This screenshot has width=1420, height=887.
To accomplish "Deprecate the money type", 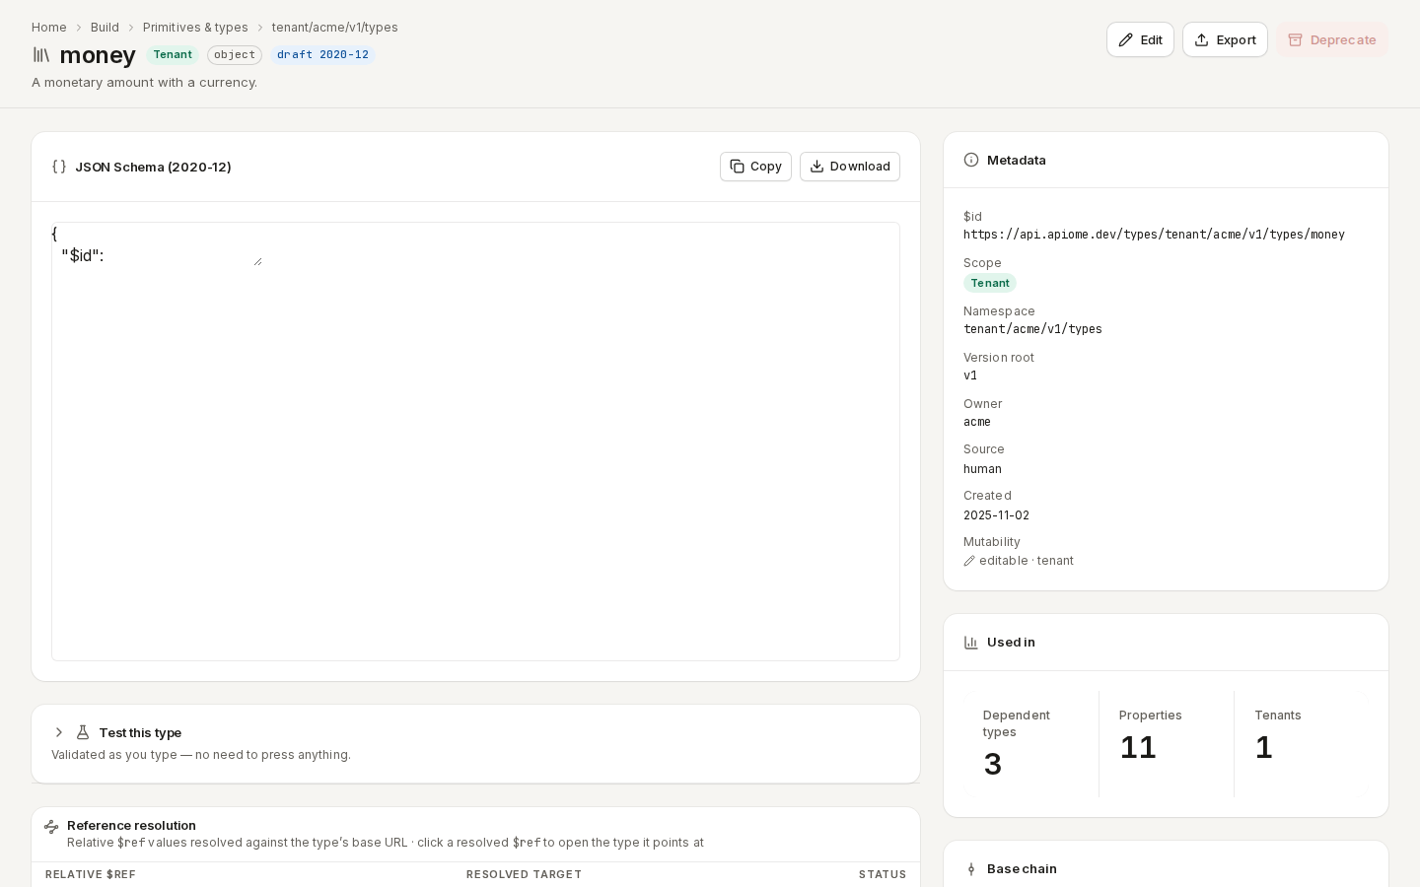I will coord(1332,39).
